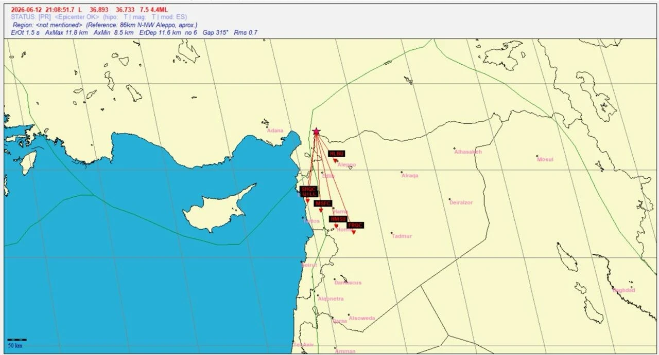Image resolution: width=659 pixels, height=355 pixels.
Task: Click the SHQC station label
Action: [x=308, y=189]
